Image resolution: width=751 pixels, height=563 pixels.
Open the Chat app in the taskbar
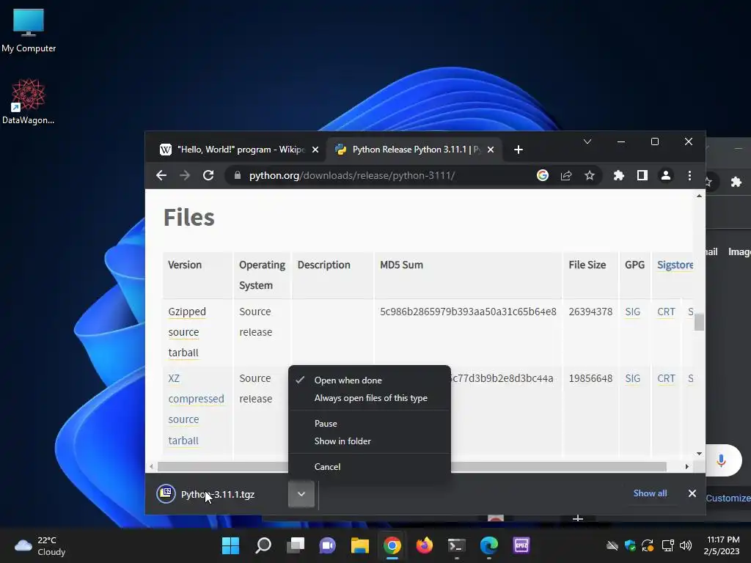[x=328, y=545]
